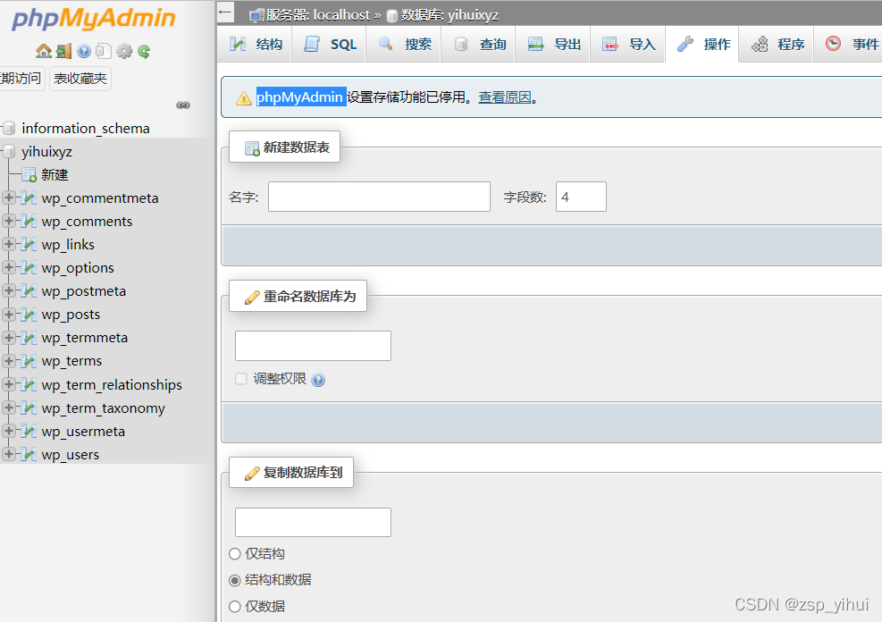Screen dimensions: 882x622
Task: Click the phpMyAdmin home icon
Action: [x=43, y=51]
